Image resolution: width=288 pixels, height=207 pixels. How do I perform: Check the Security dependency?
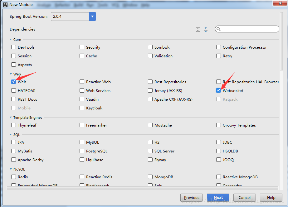[82, 47]
